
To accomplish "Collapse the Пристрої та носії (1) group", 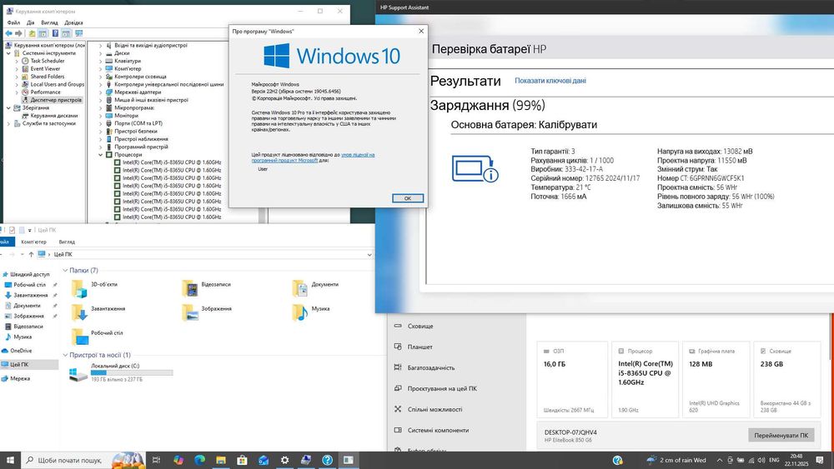I will tap(65, 355).
